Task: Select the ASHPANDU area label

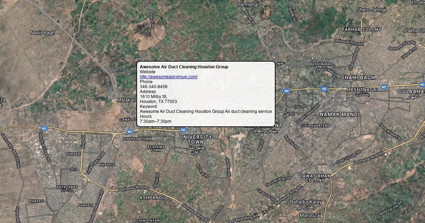Action: tap(152, 197)
